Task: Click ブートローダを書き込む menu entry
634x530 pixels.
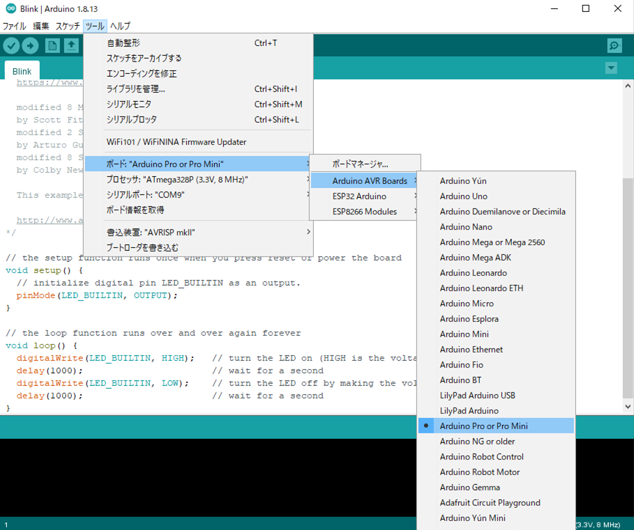Action: click(x=198, y=247)
